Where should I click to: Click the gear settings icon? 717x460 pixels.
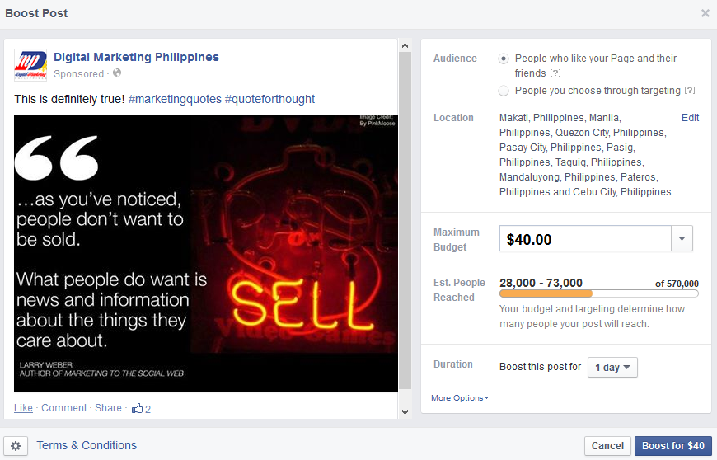pos(16,446)
